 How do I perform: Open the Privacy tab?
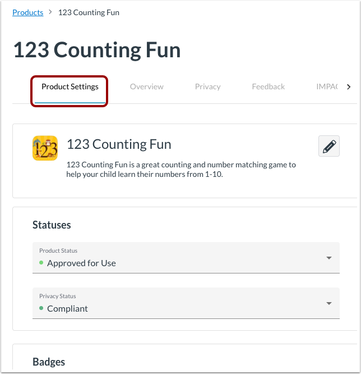(207, 86)
